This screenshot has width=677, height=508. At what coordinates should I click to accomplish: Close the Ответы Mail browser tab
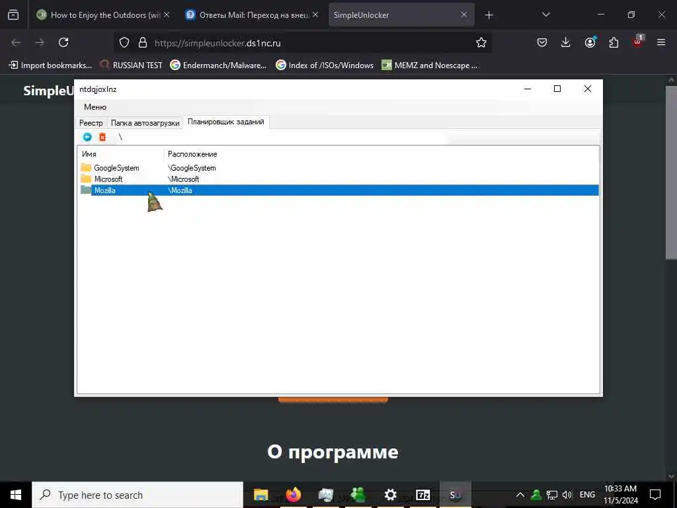tap(315, 15)
